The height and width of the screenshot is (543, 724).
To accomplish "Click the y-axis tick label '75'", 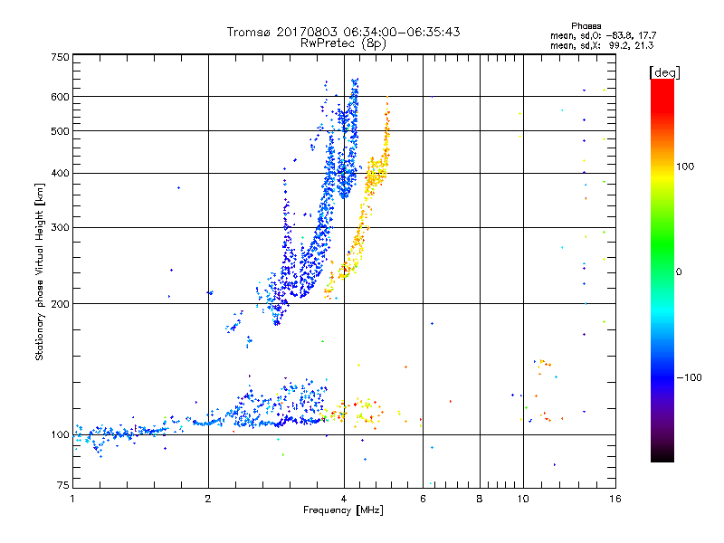I will [x=63, y=485].
